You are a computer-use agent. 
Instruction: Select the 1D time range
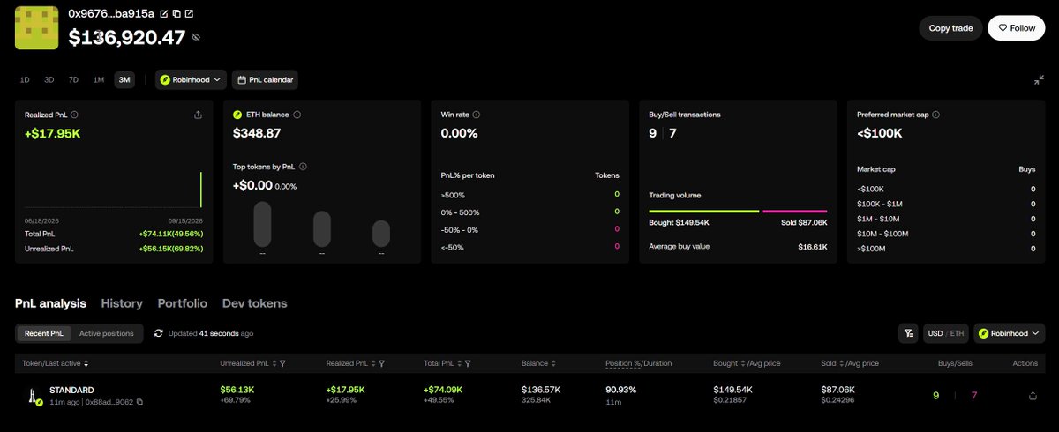(x=25, y=79)
